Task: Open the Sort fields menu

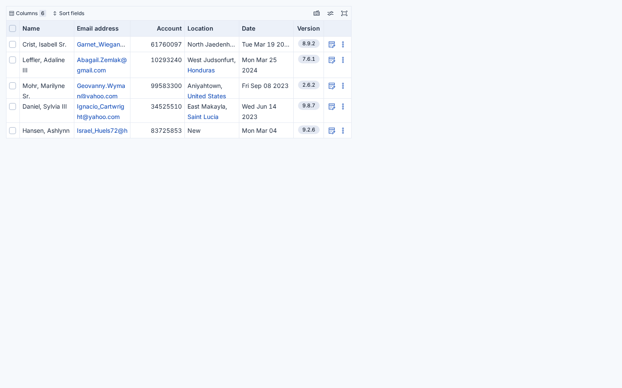Action: [x=69, y=13]
